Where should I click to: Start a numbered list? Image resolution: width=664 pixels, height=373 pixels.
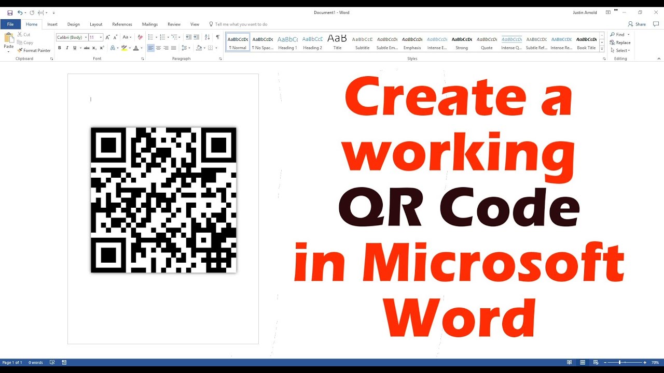pyautogui.click(x=162, y=37)
